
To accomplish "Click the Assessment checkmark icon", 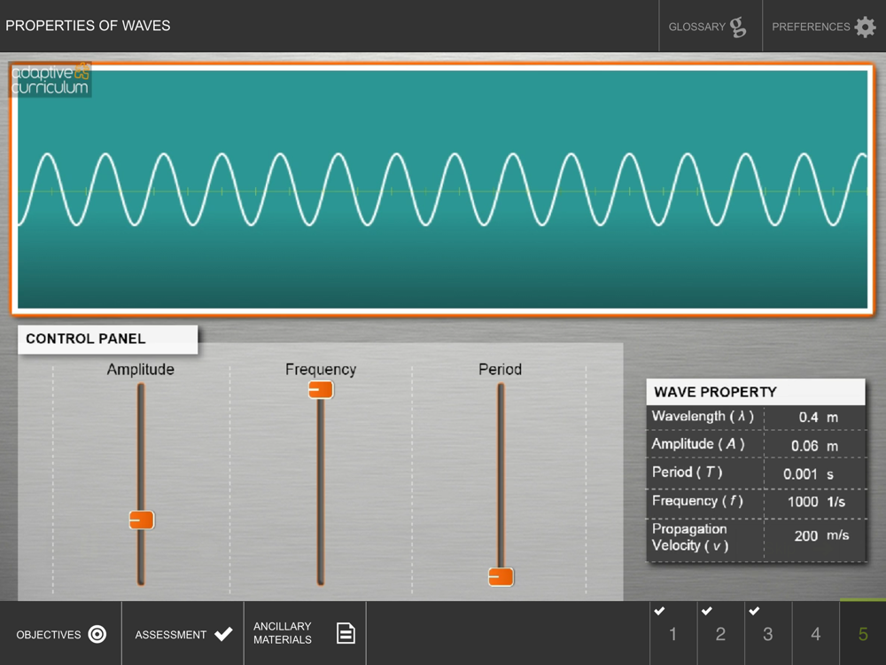I will click(x=224, y=634).
